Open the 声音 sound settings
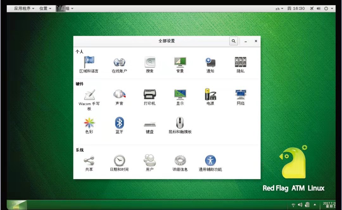The width and height of the screenshot is (342, 210). click(x=119, y=97)
